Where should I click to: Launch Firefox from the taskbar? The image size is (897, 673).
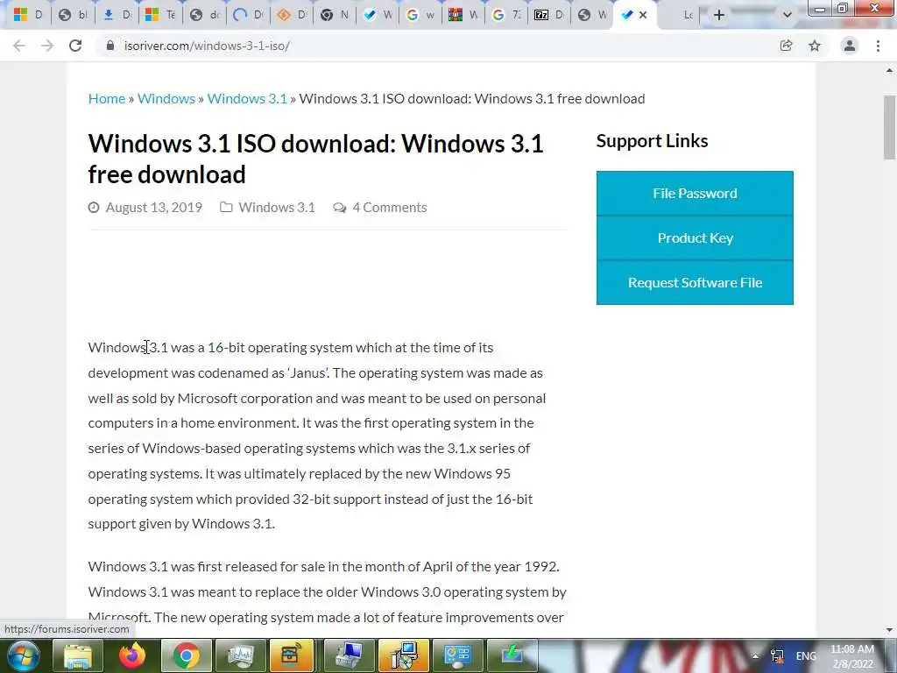pyautogui.click(x=132, y=655)
